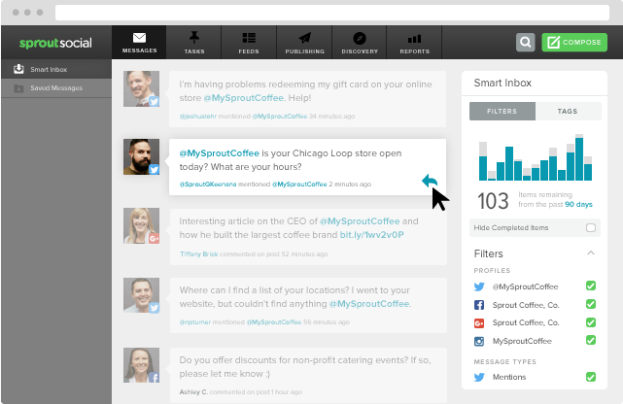Click the search magnifier button
Viewport: 623px width, 404px height.
(525, 42)
